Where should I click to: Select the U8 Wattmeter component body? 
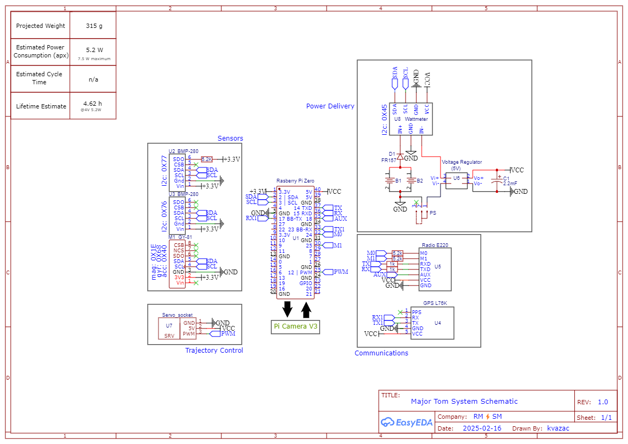click(x=410, y=119)
